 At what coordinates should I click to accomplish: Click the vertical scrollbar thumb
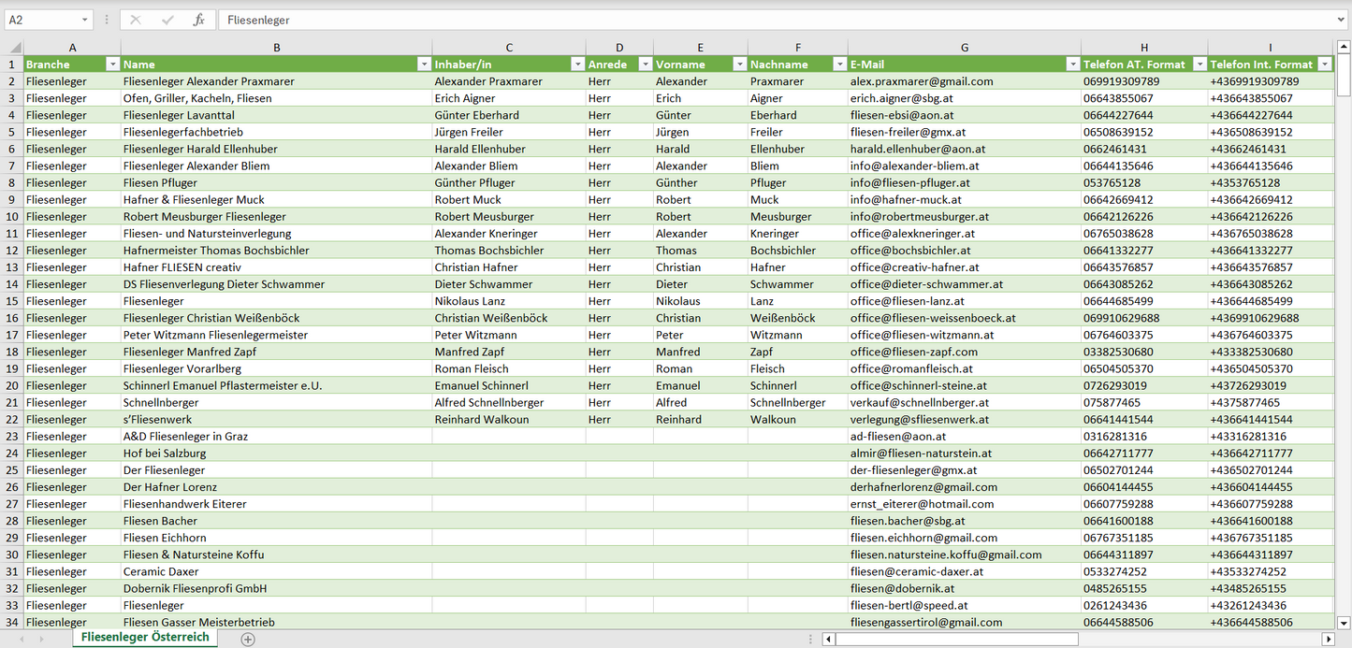(1344, 75)
